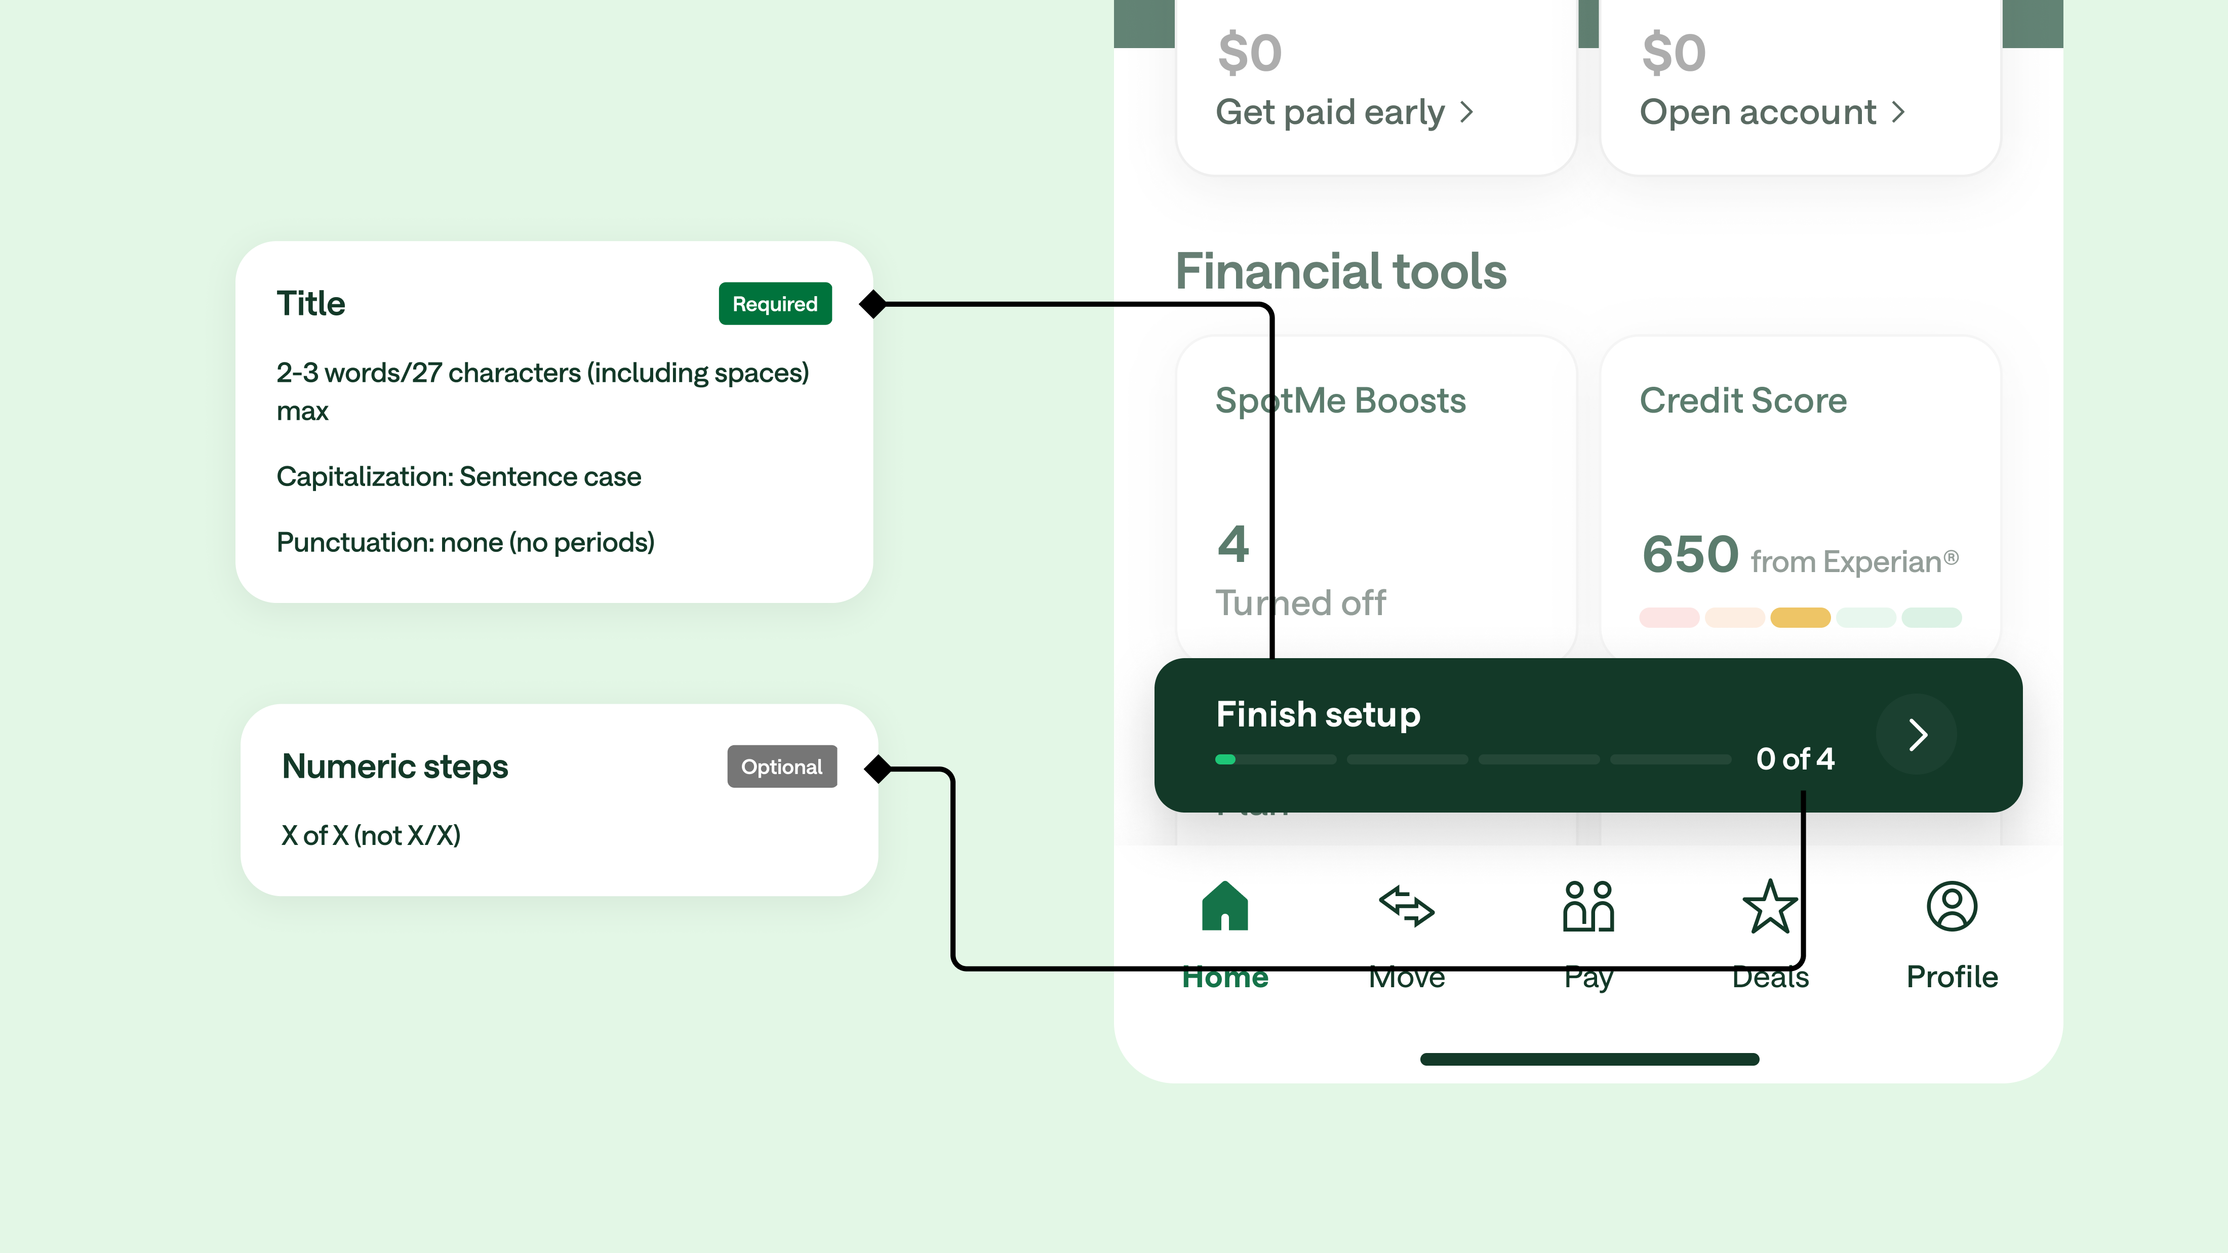The image size is (2228, 1253).
Task: Click the Finish setup arrow button
Action: (1917, 735)
